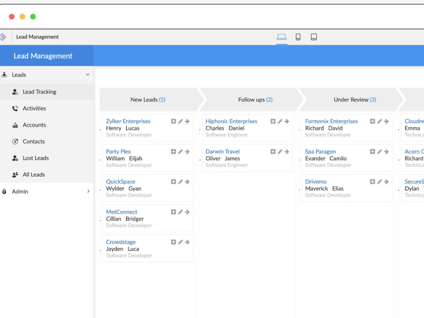Click the add icon on MetConnect card
This screenshot has width=424, height=318.
pyautogui.click(x=173, y=212)
